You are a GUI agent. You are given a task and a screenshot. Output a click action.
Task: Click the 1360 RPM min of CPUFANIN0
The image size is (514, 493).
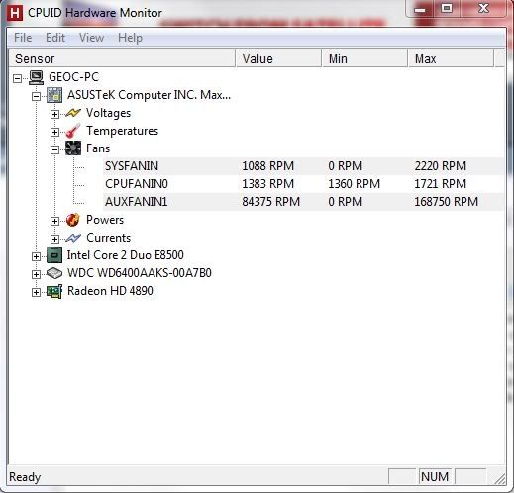pyautogui.click(x=354, y=184)
